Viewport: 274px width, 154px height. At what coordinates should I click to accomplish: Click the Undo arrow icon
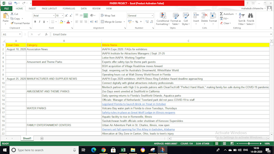pos(16,3)
